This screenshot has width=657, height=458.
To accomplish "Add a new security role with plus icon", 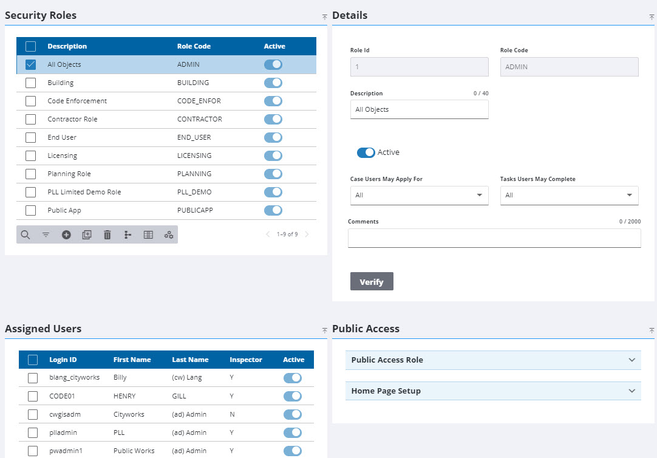I will tap(66, 234).
